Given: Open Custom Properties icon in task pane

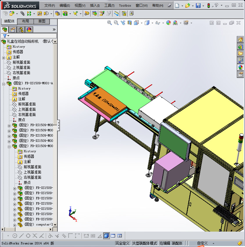Looking at the screenshot, I should (x=240, y=74).
